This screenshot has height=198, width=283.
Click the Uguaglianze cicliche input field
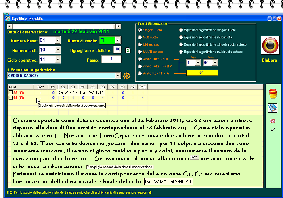(117, 49)
